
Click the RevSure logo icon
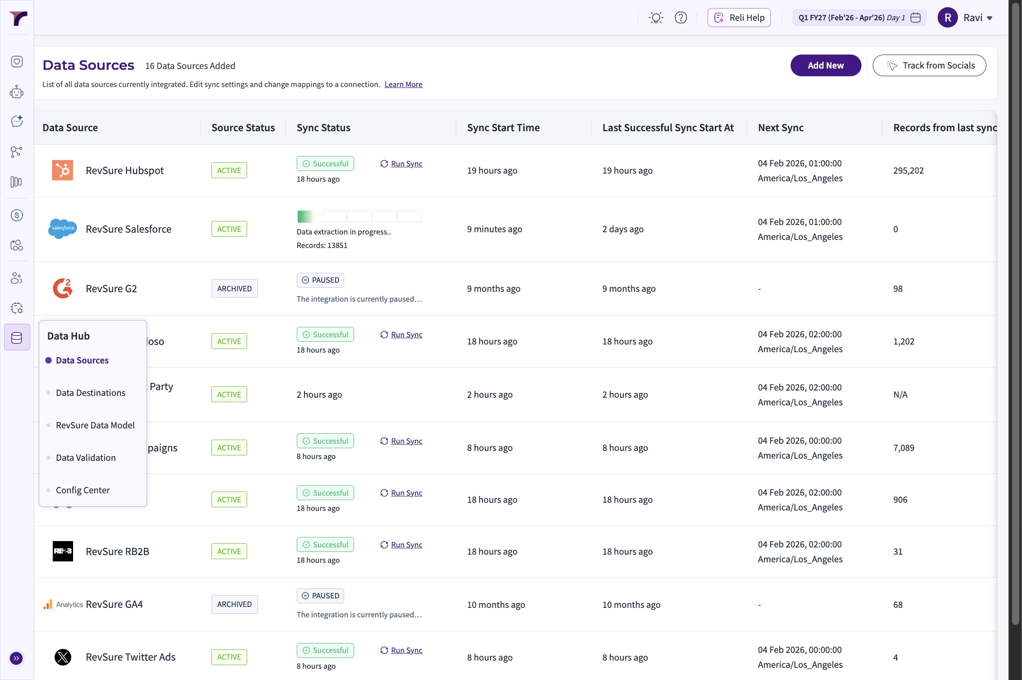[x=18, y=18]
